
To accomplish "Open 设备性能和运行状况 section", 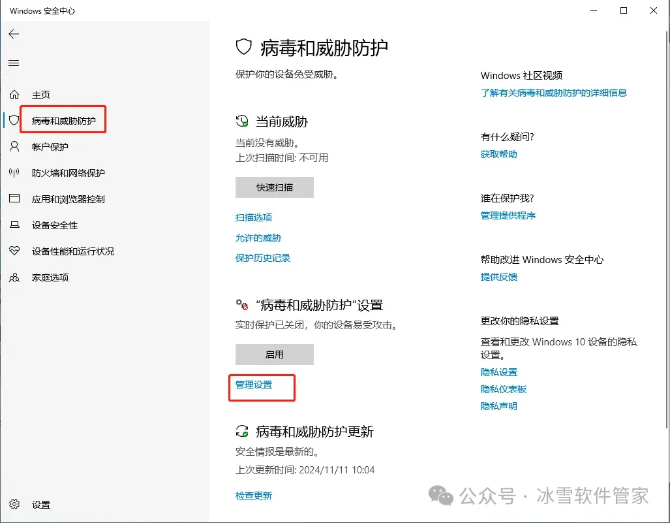I will [73, 251].
